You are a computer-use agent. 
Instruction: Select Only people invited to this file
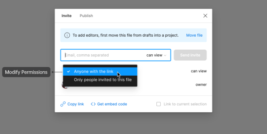(x=100, y=80)
